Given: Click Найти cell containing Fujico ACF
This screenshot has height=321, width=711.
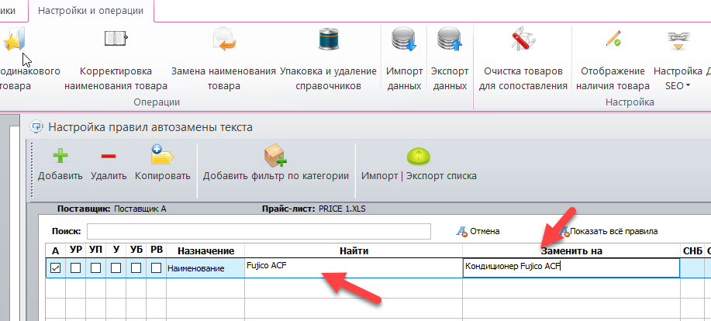Looking at the screenshot, I should click(354, 268).
